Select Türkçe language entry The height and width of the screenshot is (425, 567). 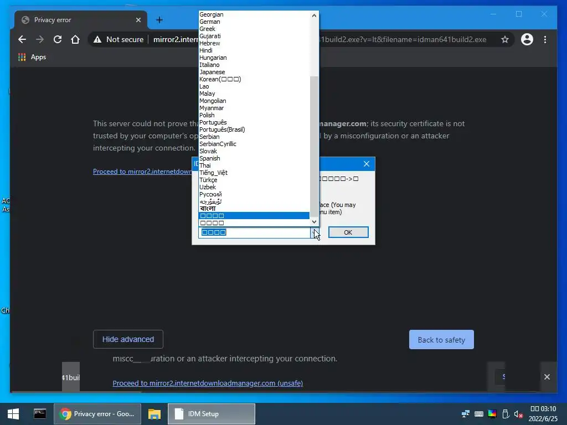(x=254, y=180)
